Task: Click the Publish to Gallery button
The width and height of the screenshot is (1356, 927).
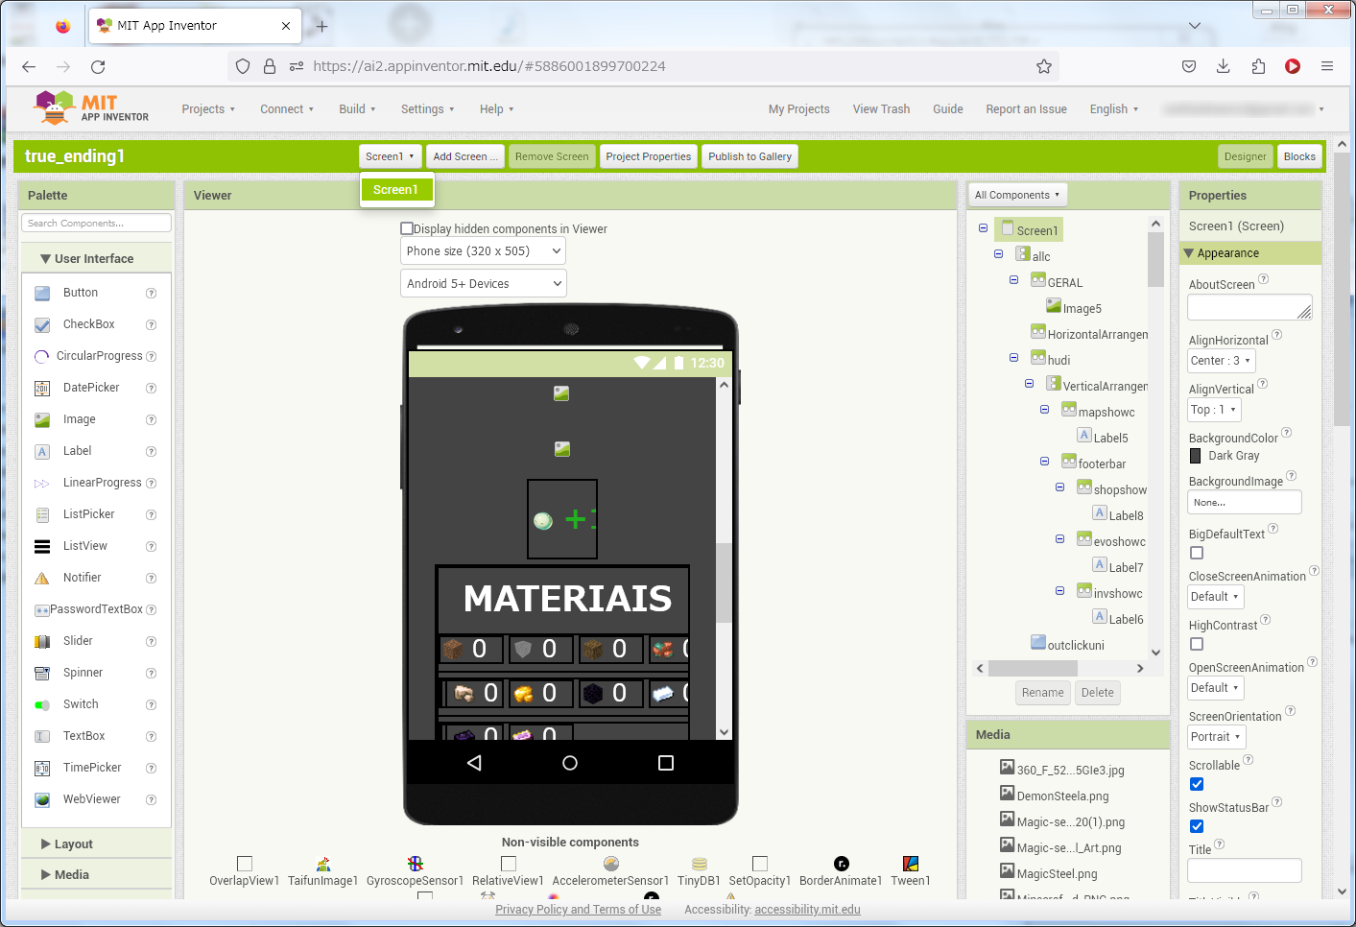Action: 749,155
